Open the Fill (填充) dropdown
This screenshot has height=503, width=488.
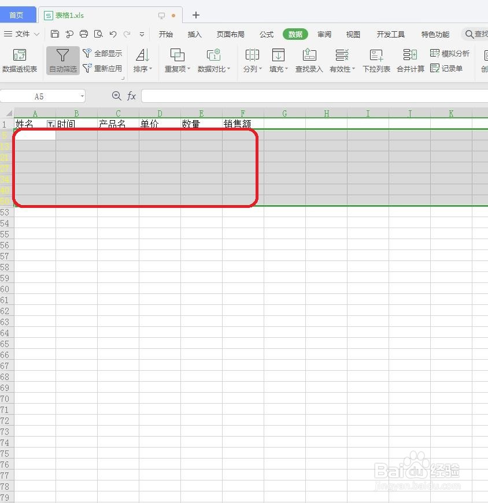pyautogui.click(x=278, y=60)
